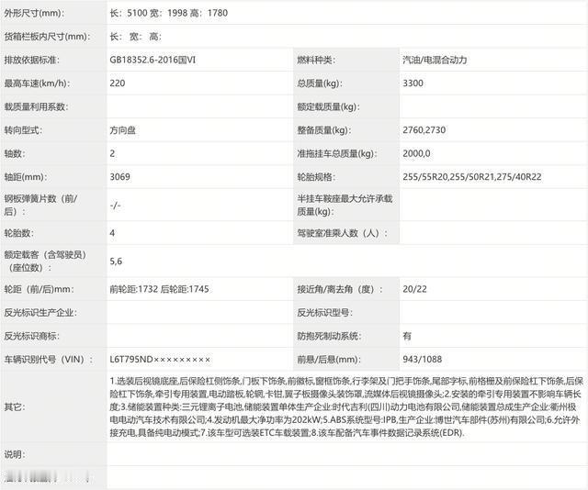Click the 反光标识生产企业 label
This screenshot has width=588, height=490.
[40, 312]
